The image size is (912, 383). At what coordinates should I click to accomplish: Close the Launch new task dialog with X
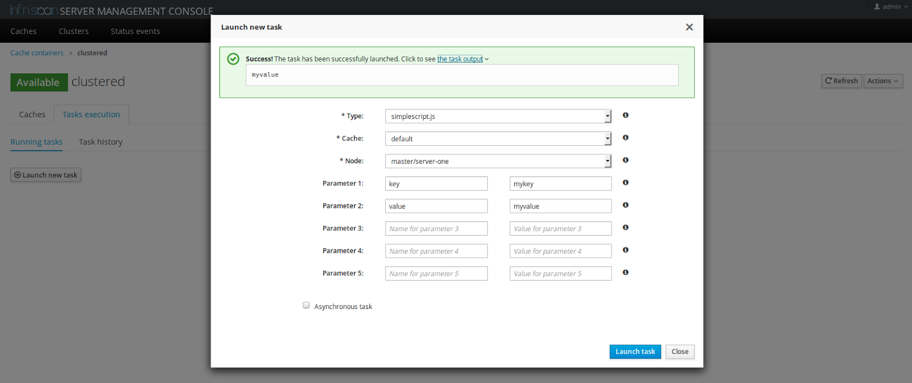[x=689, y=27]
